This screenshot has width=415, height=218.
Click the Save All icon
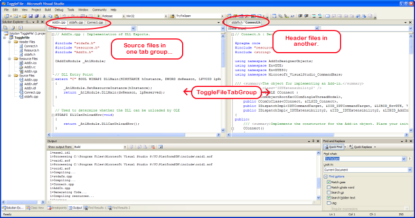pyautogui.click(x=37, y=16)
